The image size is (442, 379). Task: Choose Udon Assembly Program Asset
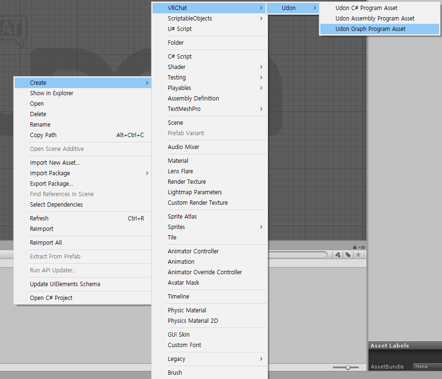click(x=379, y=19)
